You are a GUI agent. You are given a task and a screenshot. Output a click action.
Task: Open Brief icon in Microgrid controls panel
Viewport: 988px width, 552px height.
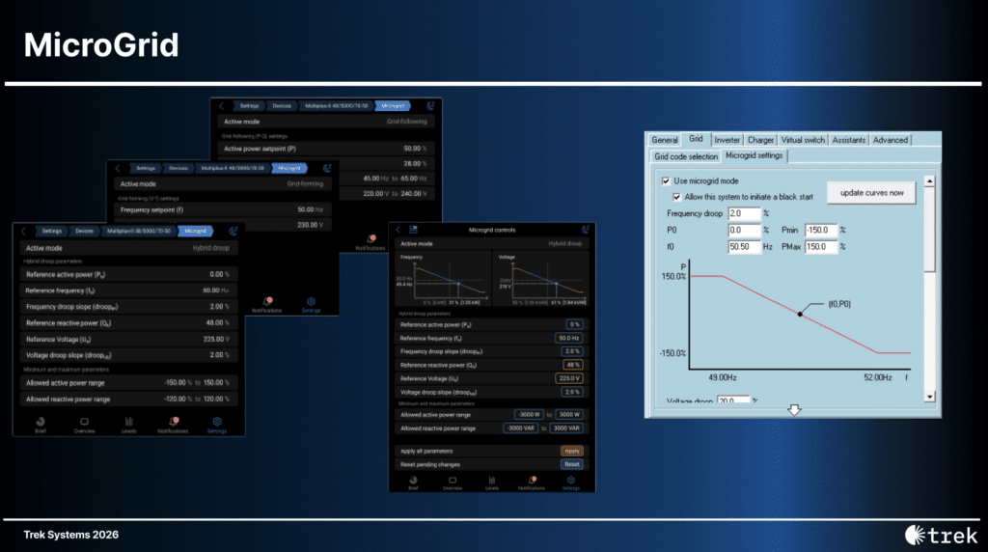[412, 481]
